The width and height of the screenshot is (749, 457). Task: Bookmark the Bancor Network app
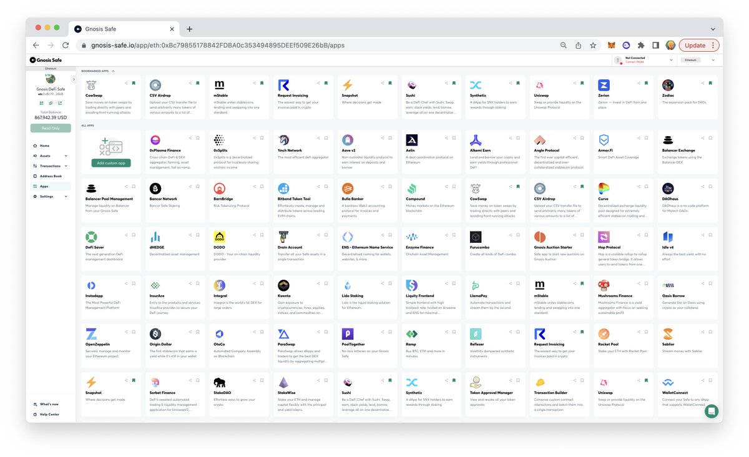(x=197, y=186)
